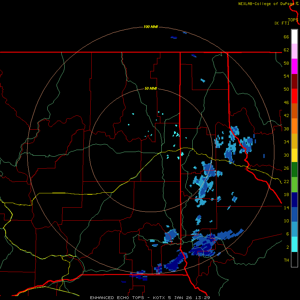Click the dark green 22-26 kft legend swatch
The height and width of the screenshot is (300, 300).
[294, 170]
